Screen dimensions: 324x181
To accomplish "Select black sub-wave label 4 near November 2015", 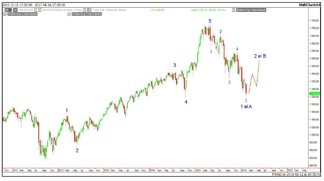I will coord(237,49).
